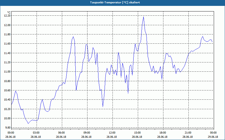Click the 11,80 y-axis value

[8, 34]
